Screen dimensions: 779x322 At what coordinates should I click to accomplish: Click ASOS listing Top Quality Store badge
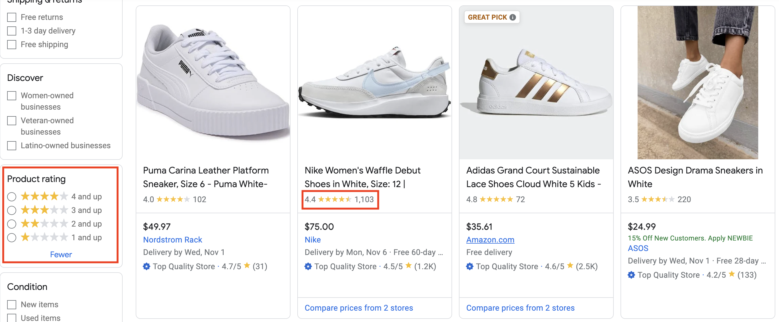[x=631, y=275]
